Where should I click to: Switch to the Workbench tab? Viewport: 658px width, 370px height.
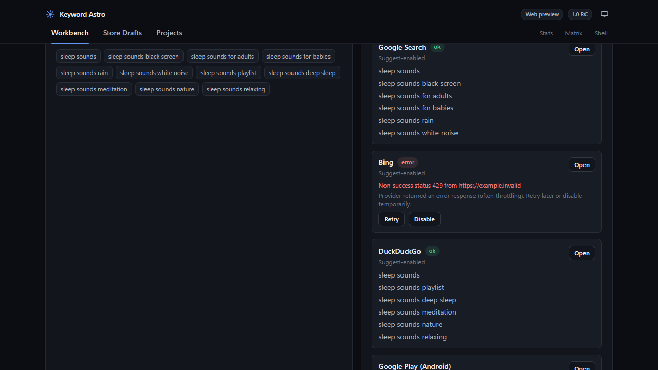click(x=70, y=33)
